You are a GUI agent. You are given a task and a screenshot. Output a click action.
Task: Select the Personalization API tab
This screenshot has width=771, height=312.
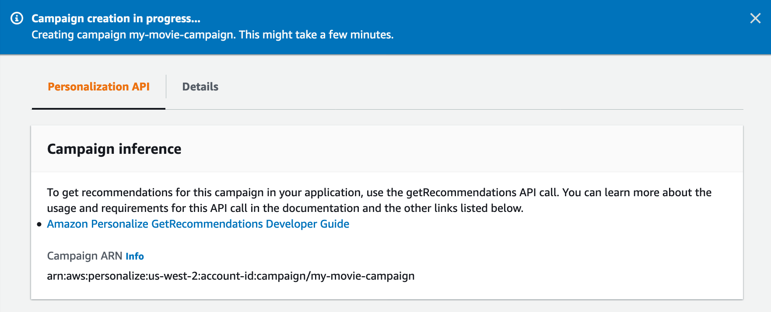[x=98, y=87]
